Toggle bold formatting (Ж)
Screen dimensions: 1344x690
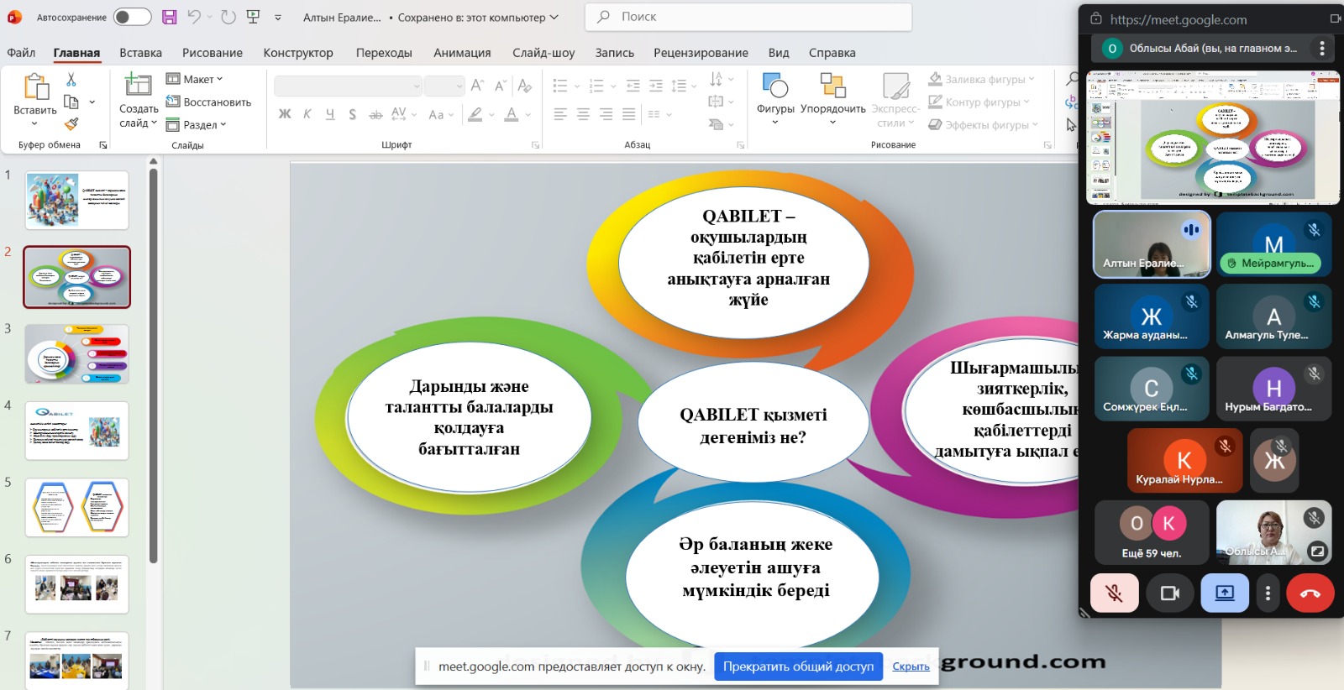coord(285,114)
